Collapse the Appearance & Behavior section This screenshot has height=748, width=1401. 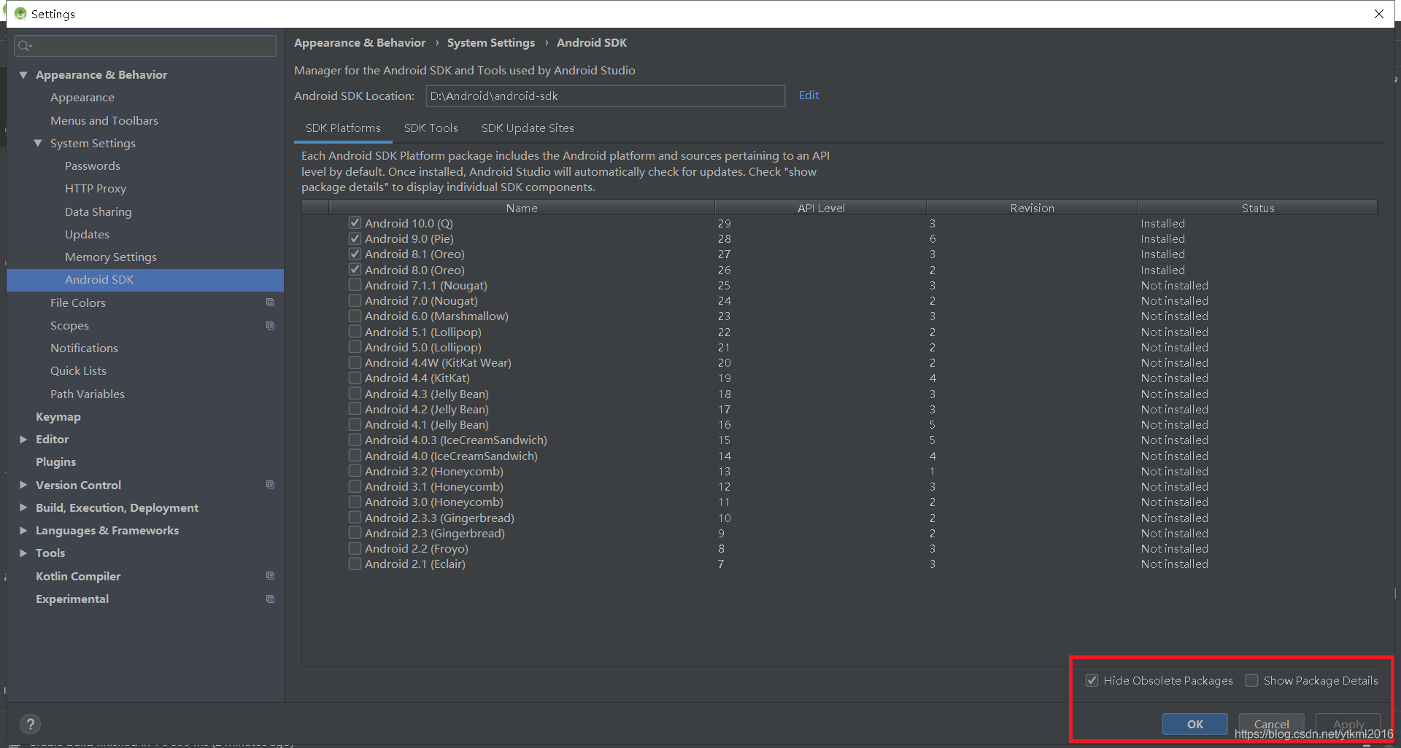[23, 74]
